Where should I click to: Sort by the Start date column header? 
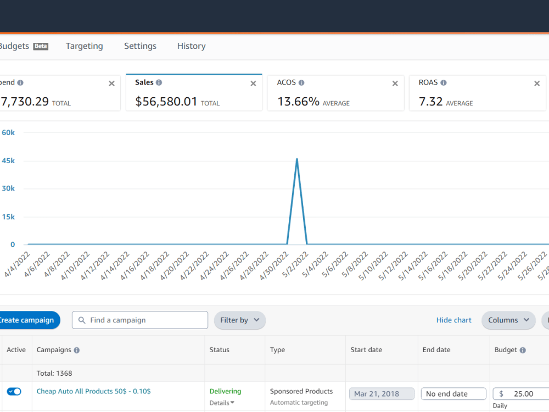pyautogui.click(x=366, y=350)
